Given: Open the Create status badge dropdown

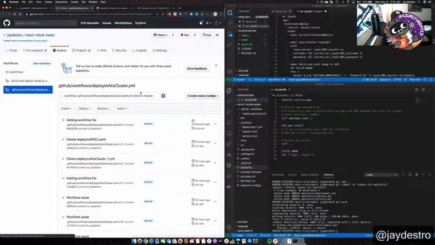Looking at the screenshot, I should [203, 96].
